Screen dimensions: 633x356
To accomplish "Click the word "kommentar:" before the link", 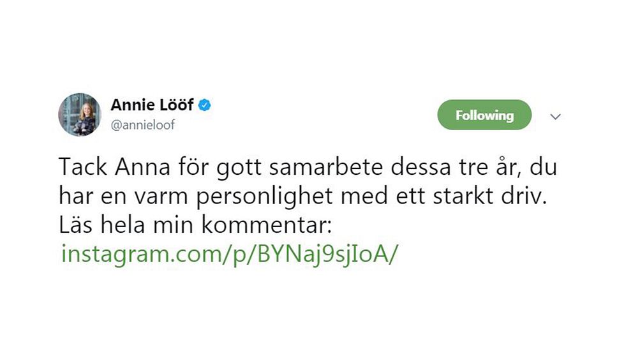I will pos(267,225).
